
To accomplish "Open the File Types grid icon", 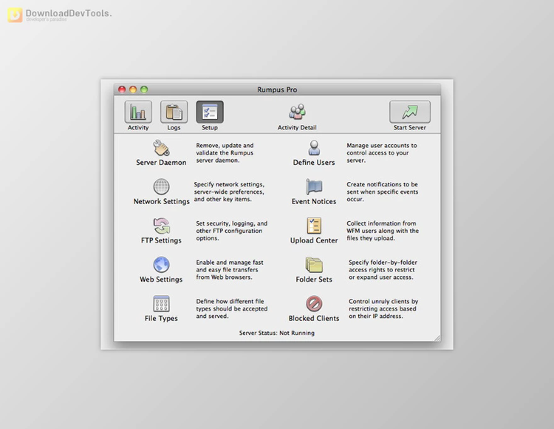I will pos(162,303).
